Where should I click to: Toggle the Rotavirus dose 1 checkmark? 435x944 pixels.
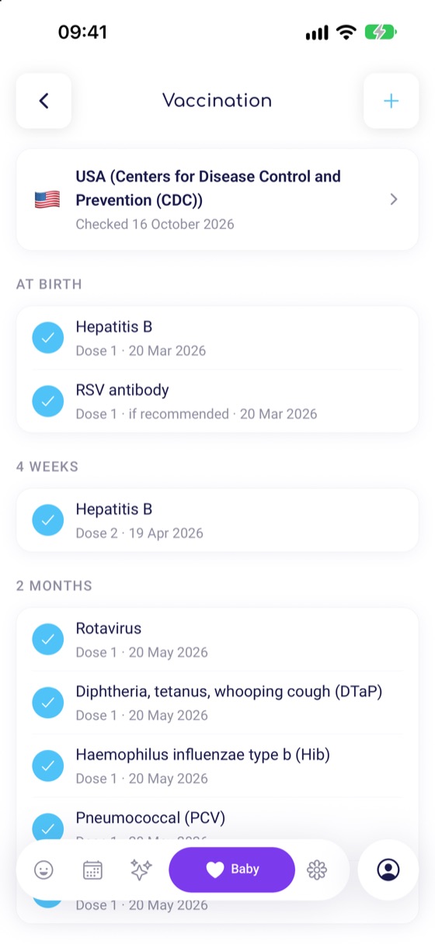tap(47, 639)
